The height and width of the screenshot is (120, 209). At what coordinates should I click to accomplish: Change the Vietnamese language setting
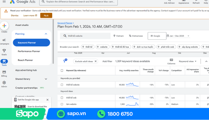pos(136,36)
